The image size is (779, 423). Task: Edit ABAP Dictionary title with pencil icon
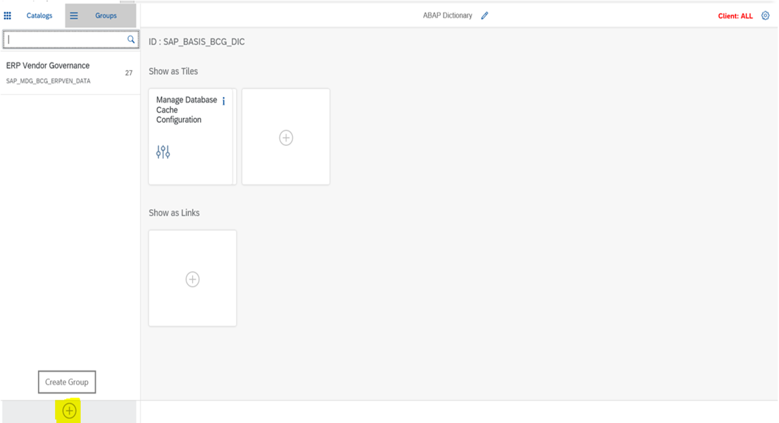pyautogui.click(x=485, y=16)
